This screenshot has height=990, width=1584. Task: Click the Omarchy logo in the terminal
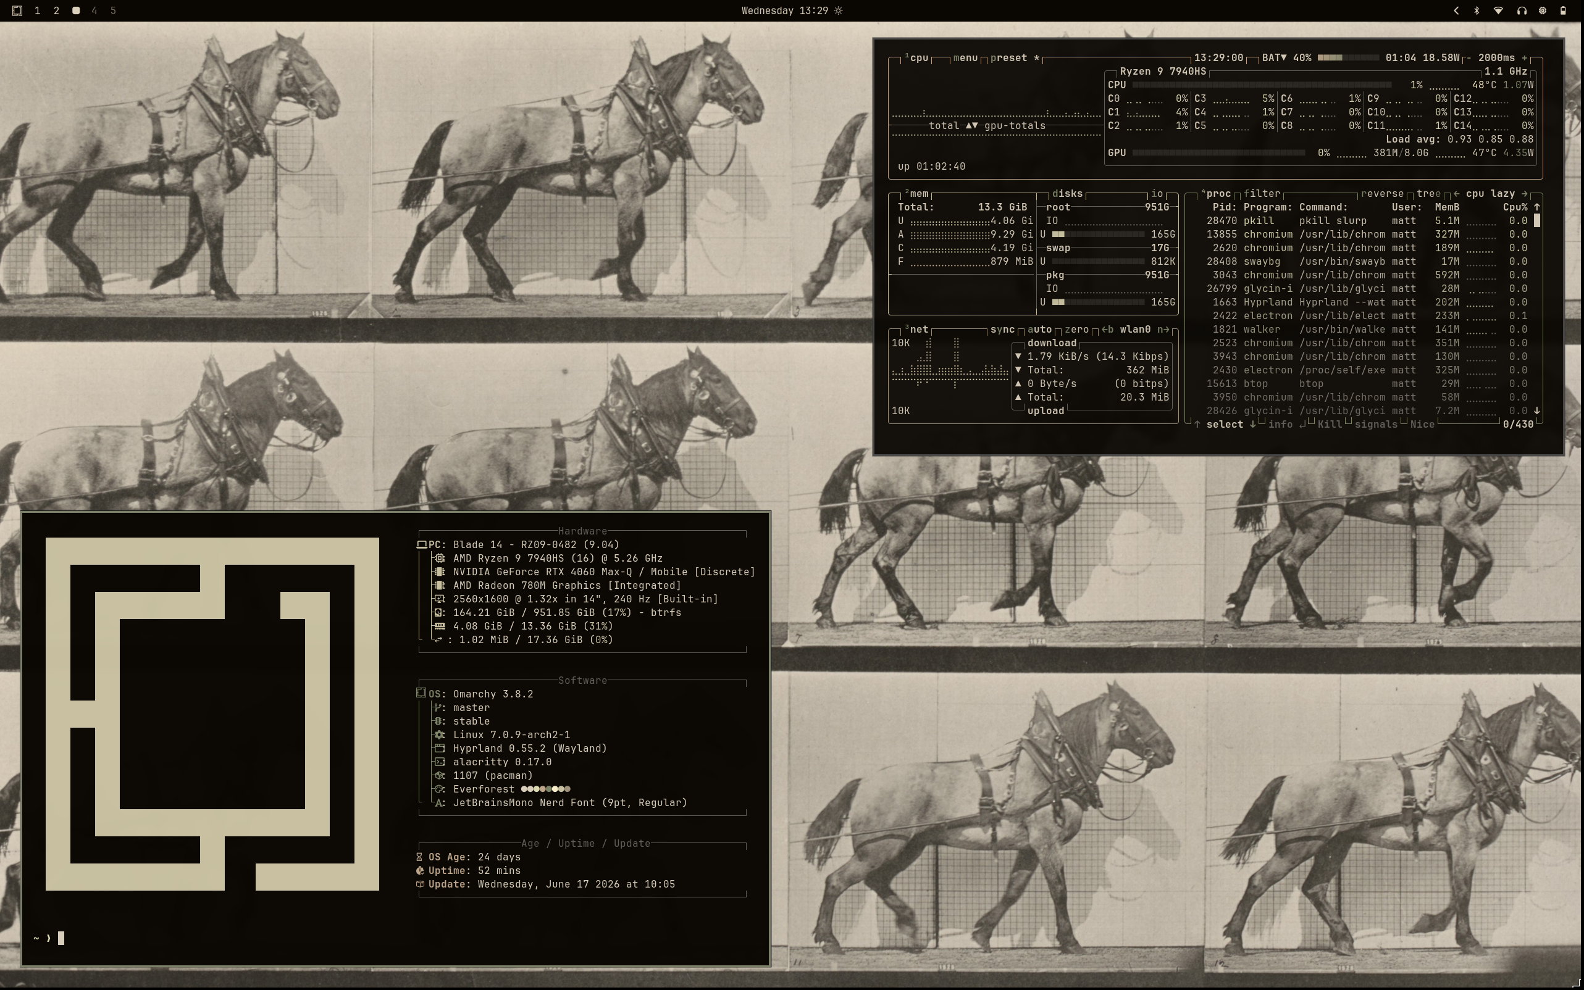pyautogui.click(x=212, y=713)
